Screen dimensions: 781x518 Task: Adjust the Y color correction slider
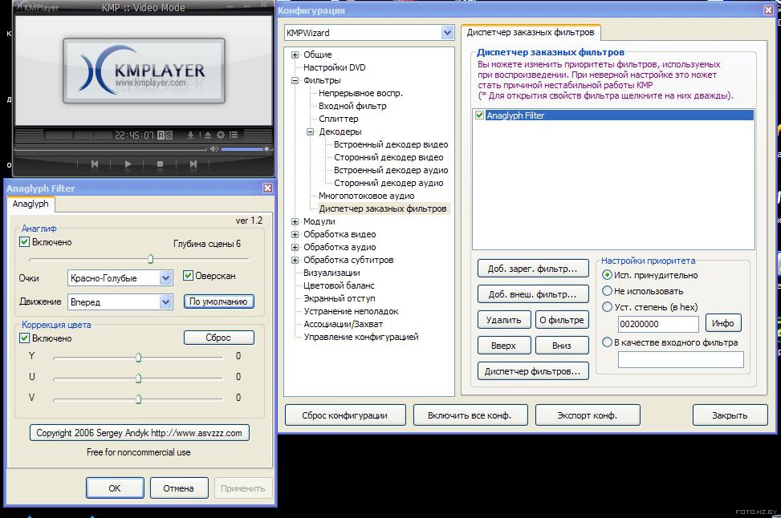(x=139, y=358)
